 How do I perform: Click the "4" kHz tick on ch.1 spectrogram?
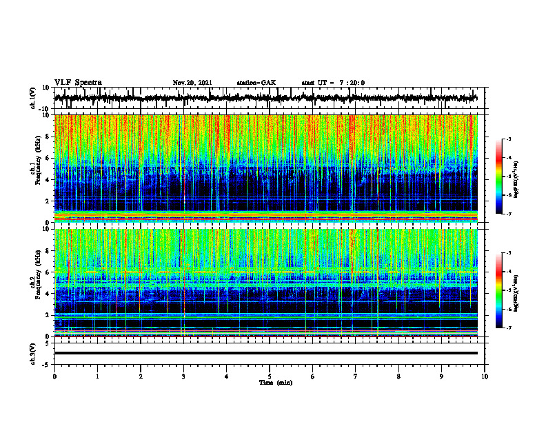tap(47, 180)
